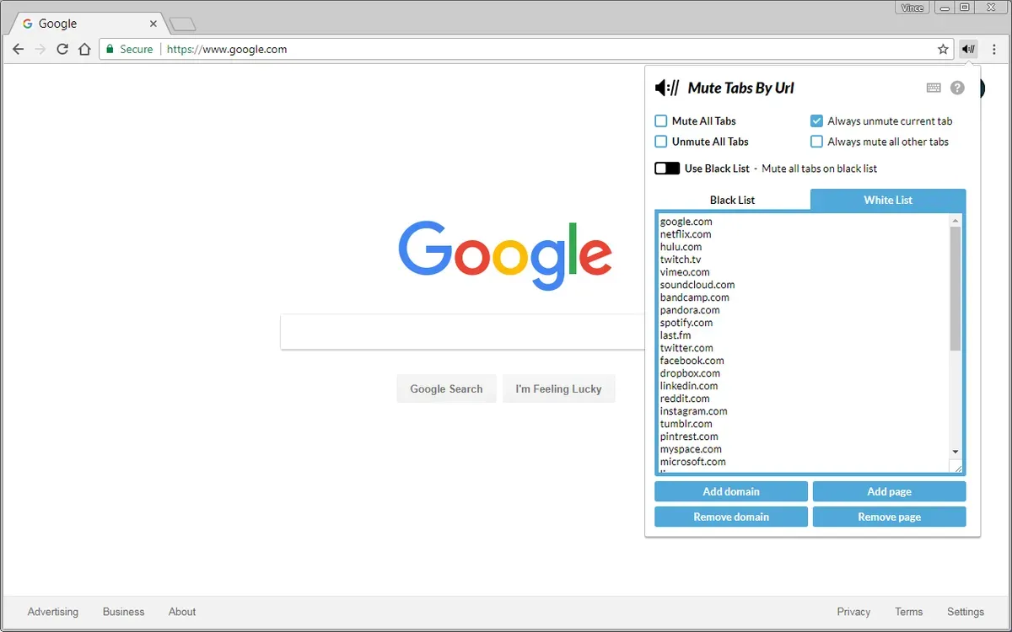Open the keyboard shortcuts icon in popup
The image size is (1012, 632).
(x=934, y=88)
